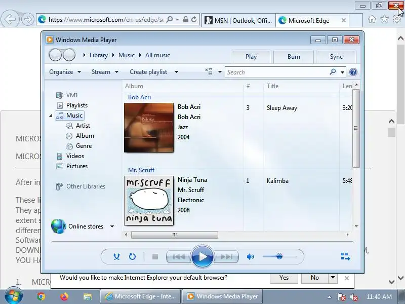Sort by the Title column header
The image size is (405, 304).
302,86
